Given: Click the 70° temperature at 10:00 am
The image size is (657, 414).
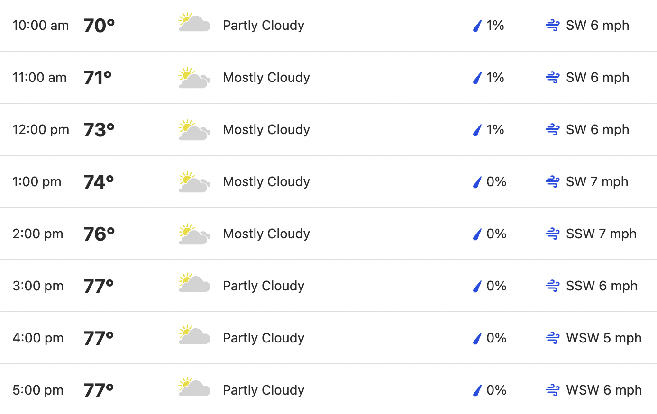Looking at the screenshot, I should pos(99,26).
